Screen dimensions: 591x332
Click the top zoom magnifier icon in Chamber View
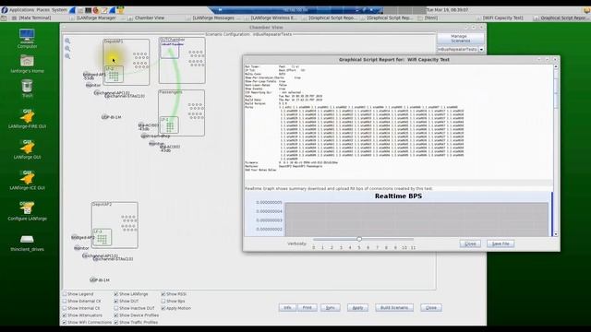(67, 41)
